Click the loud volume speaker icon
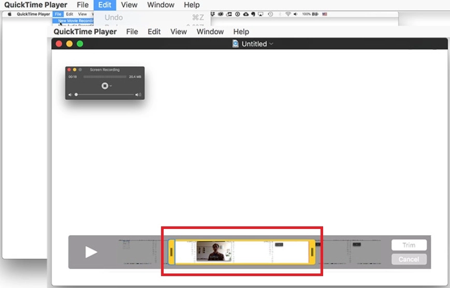 [138, 95]
